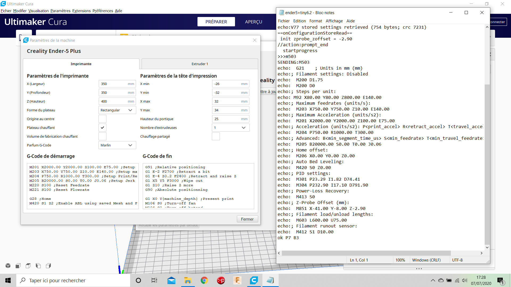511x287 pixels.
Task: Click the X (Largeur) input field
Action: (x=113, y=84)
